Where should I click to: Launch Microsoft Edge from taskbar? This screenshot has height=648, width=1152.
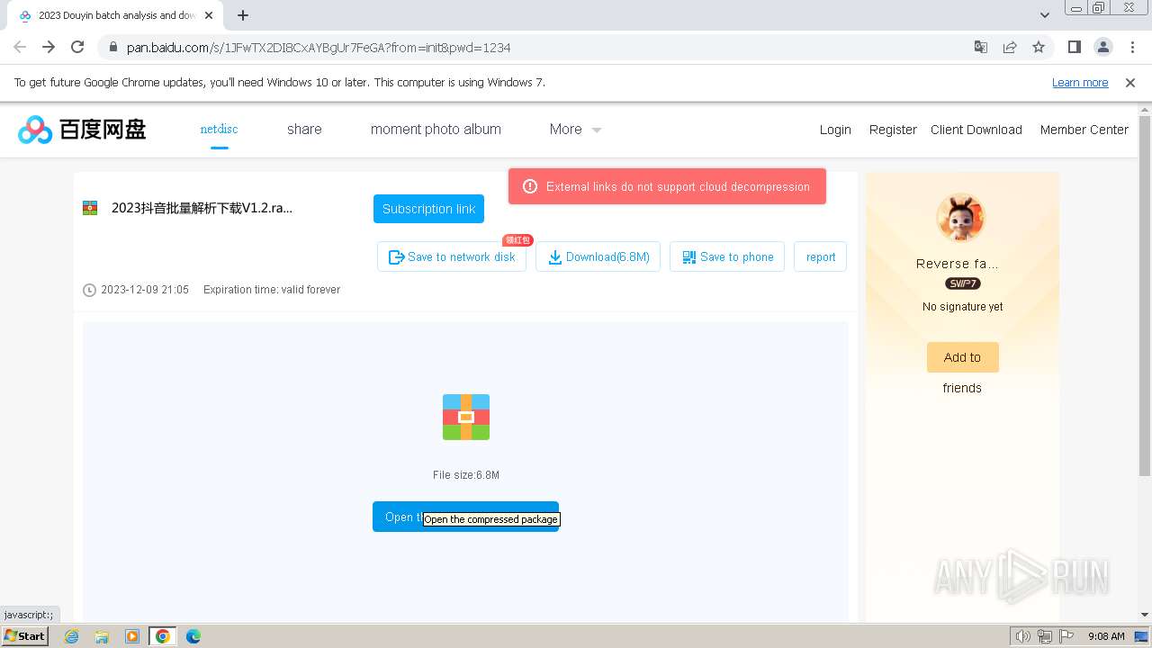tap(193, 636)
